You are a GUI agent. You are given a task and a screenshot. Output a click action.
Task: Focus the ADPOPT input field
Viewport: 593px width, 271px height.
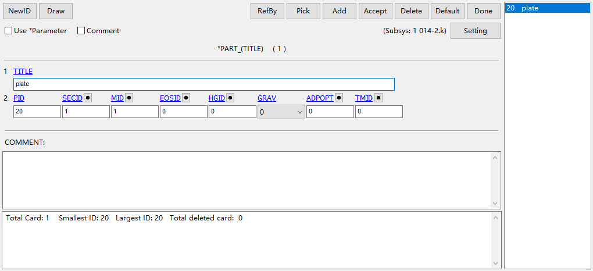click(x=330, y=112)
